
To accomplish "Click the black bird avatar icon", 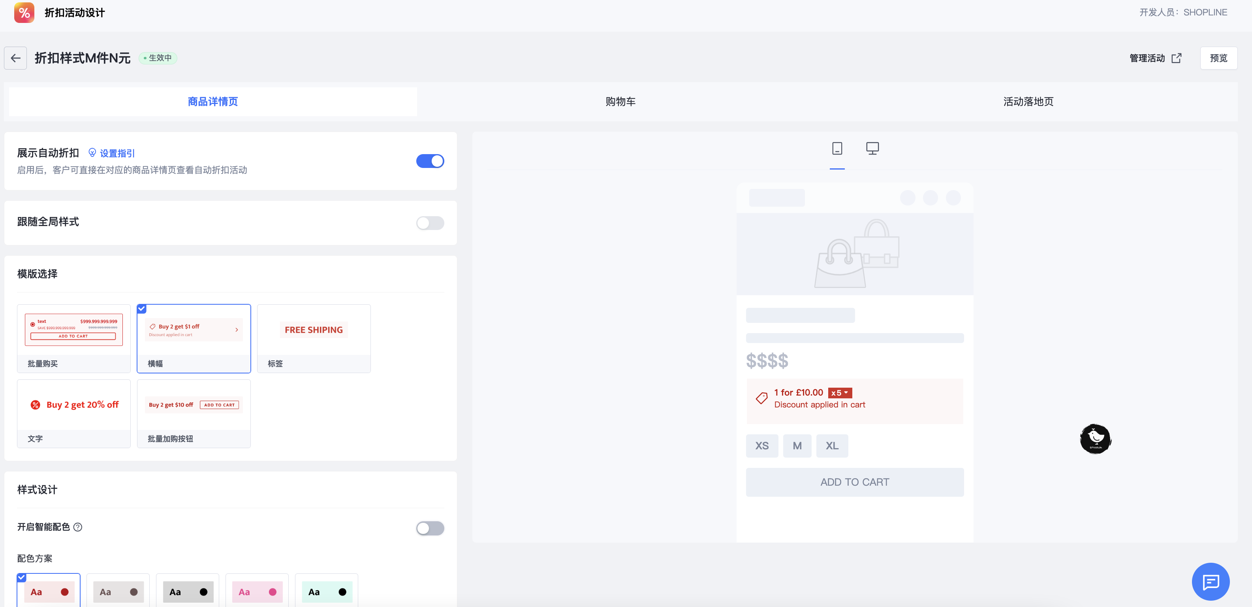I will tap(1096, 439).
